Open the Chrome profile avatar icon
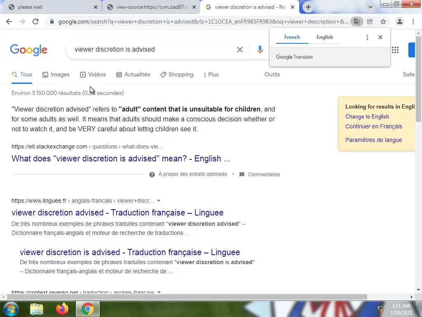 400,21
